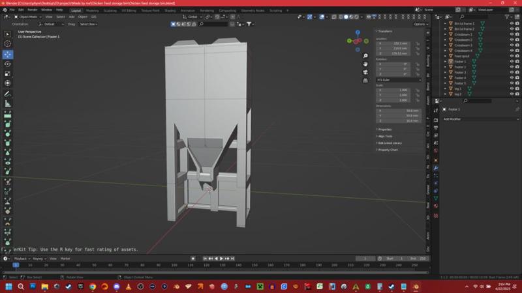The height and width of the screenshot is (293, 522).
Task: Open the Material properties tab icon
Action: point(435,206)
